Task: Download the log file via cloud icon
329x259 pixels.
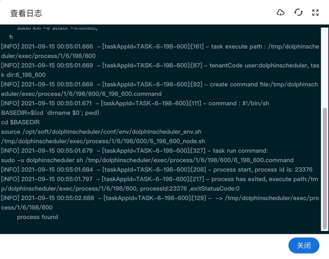Action: click(281, 12)
